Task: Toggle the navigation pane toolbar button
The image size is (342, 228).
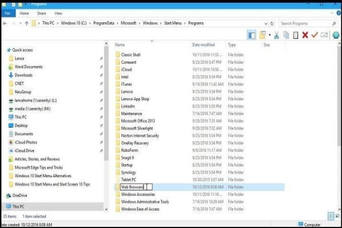Action: tap(251, 35)
